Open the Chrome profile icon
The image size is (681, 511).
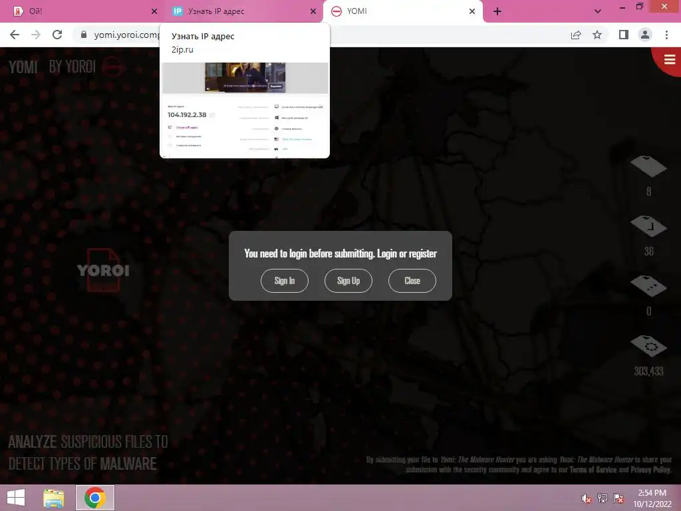click(645, 35)
